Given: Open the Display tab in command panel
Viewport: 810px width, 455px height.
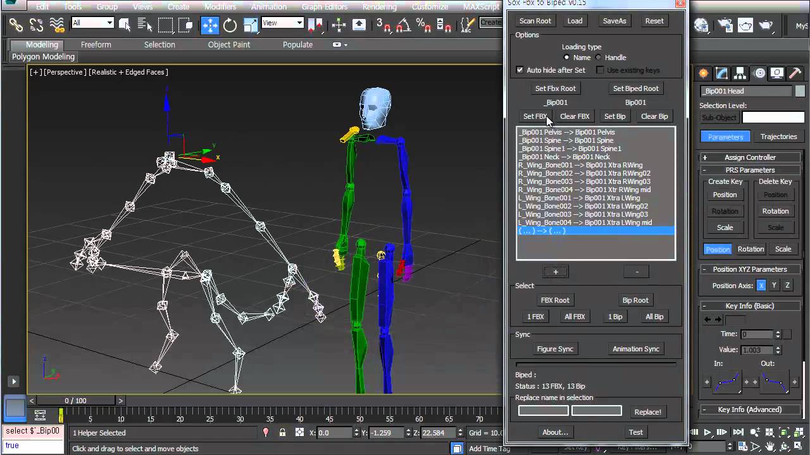Looking at the screenshot, I should pos(778,73).
